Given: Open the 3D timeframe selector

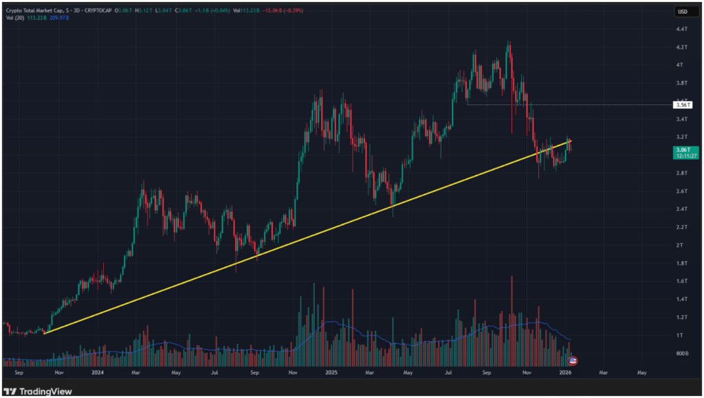Looking at the screenshot, I should click(76, 11).
